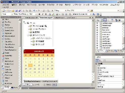125x93 pixels.
Task: Click the AccessKey property row
Action: coord(110,68)
